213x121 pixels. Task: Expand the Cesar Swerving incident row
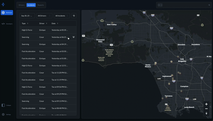coord(73,37)
